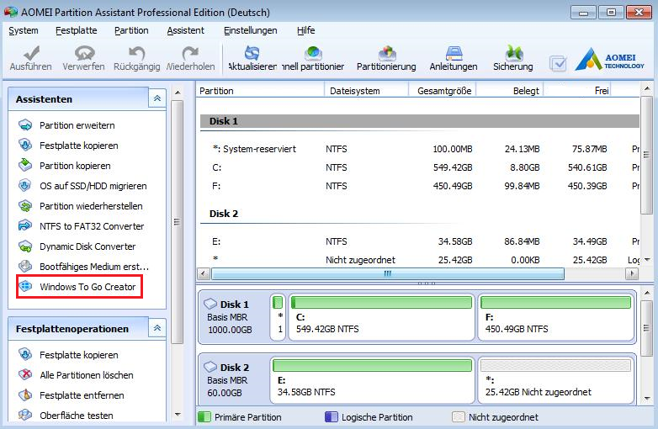Screen dimensions: 658x429
Task: Select the F: 450.49GB partition block
Action: tap(555, 316)
